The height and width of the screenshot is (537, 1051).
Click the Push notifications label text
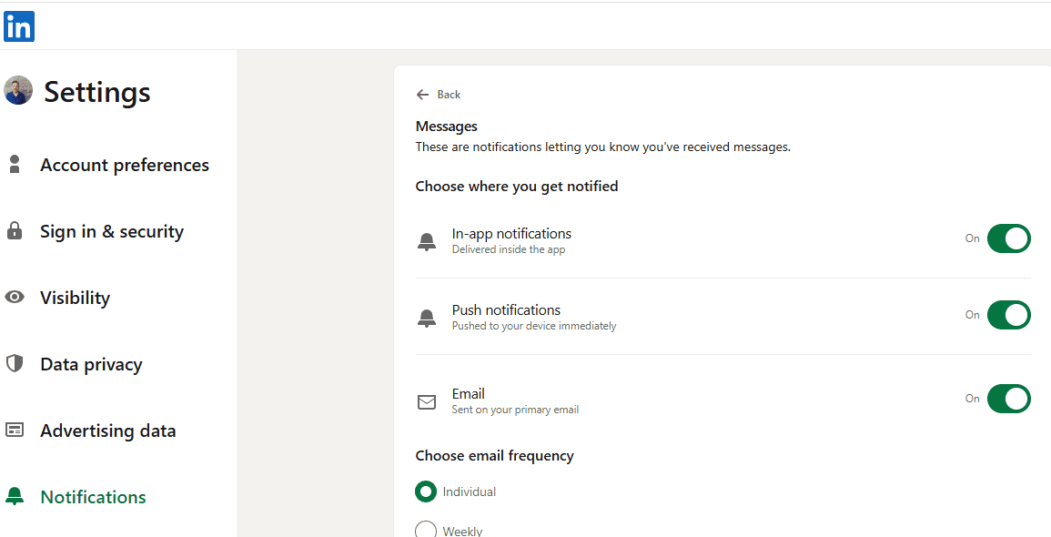point(506,310)
